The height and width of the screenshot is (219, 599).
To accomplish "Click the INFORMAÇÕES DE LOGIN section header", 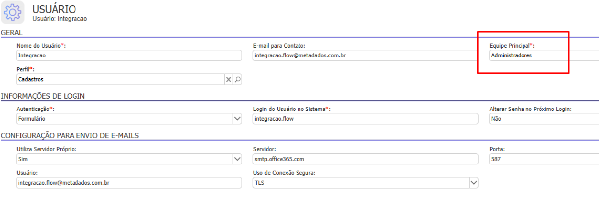I will click(43, 96).
